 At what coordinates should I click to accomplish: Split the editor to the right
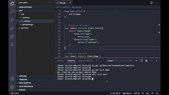tap(151, 3)
